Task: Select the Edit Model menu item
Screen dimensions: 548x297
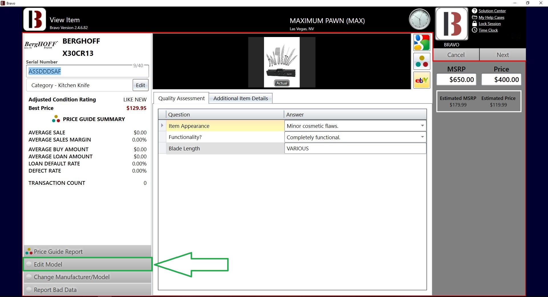Action: pyautogui.click(x=87, y=264)
